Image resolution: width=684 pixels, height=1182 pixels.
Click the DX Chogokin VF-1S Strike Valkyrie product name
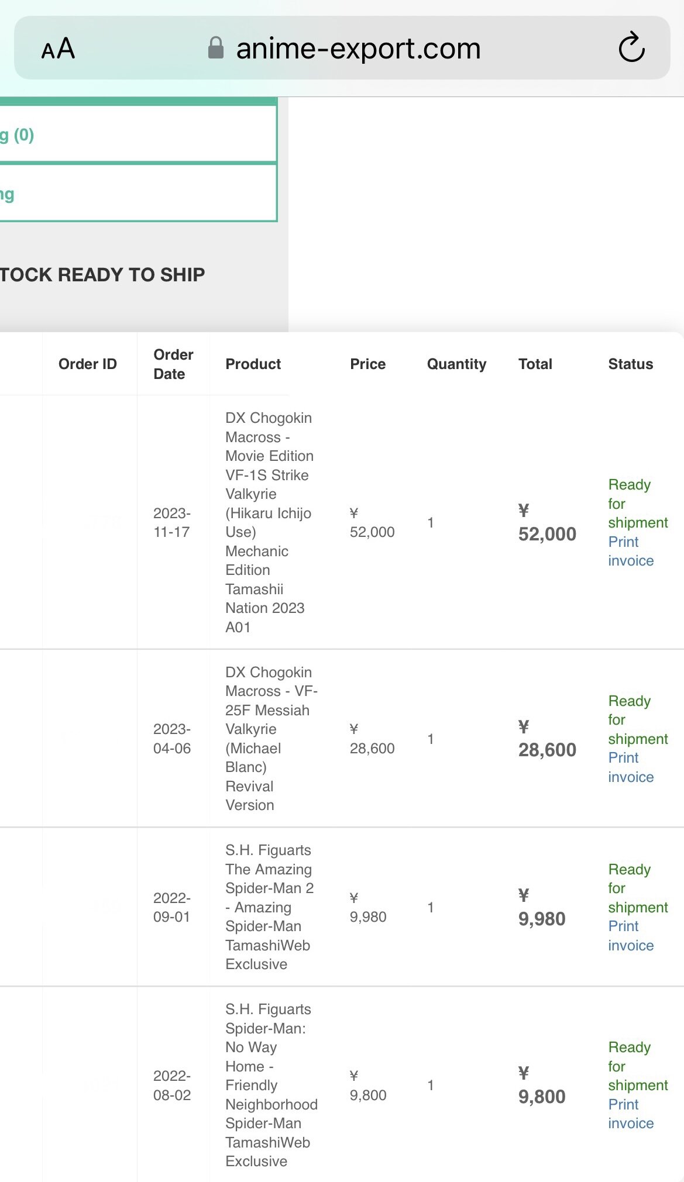click(269, 522)
